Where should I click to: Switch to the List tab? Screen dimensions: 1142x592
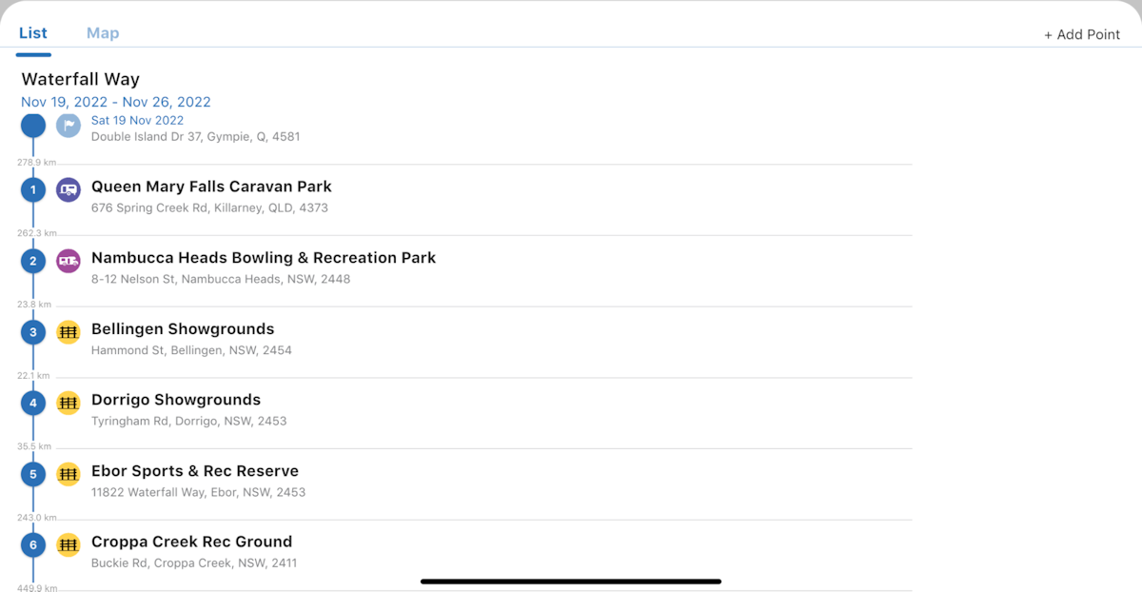(x=33, y=33)
